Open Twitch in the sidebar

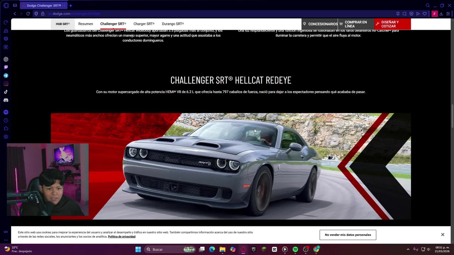[x=6, y=67]
